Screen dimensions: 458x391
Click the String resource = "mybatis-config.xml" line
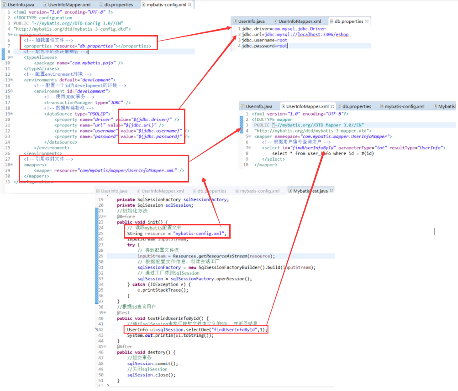[x=177, y=234]
